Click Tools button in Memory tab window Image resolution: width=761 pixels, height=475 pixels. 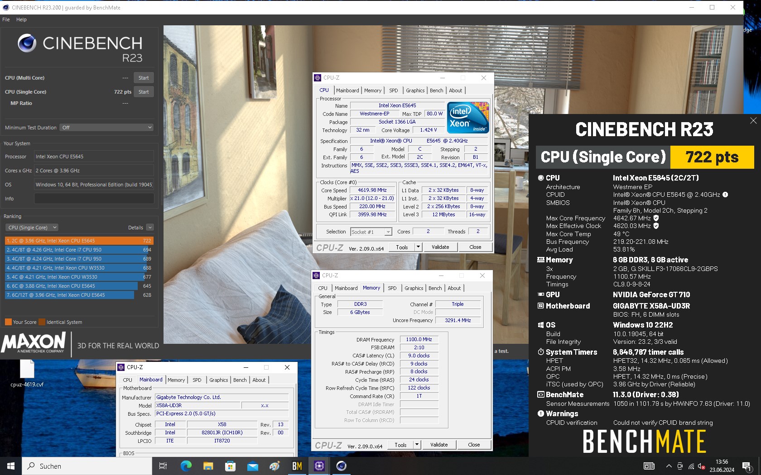(400, 445)
